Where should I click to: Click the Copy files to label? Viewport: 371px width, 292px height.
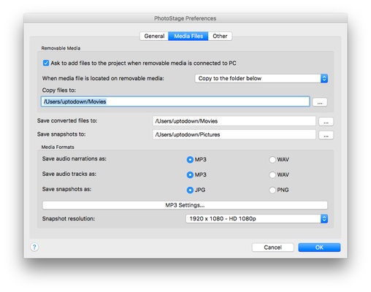click(x=59, y=91)
